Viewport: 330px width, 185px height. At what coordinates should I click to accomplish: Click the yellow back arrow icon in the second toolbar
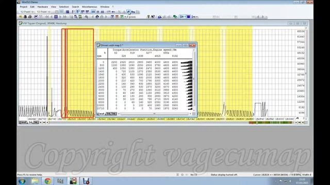pos(21,17)
